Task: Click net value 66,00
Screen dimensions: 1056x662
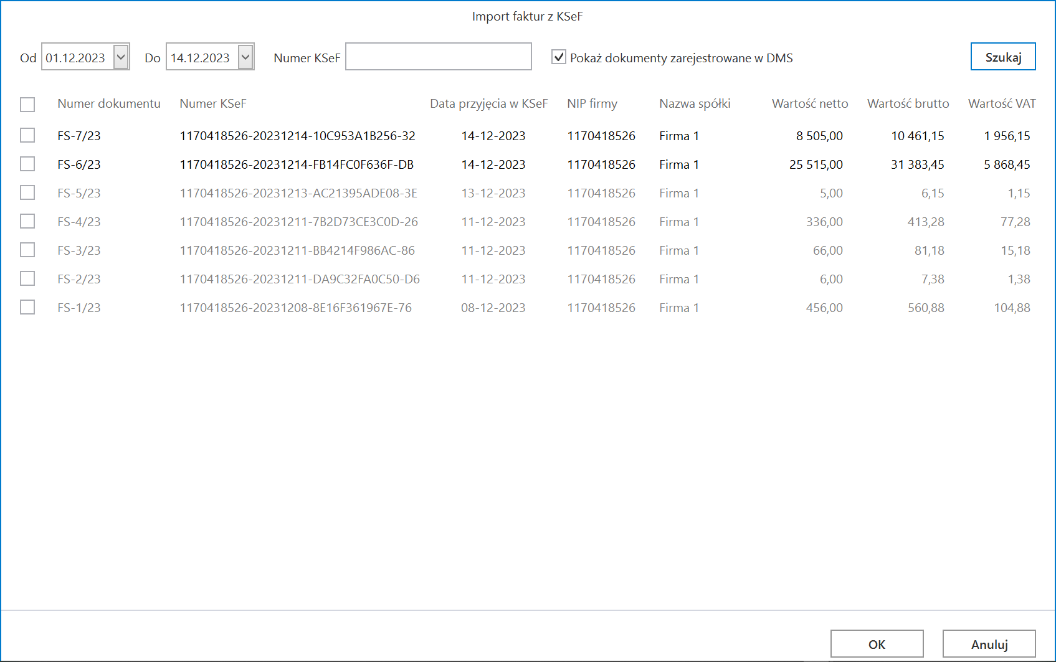Action: tap(828, 250)
